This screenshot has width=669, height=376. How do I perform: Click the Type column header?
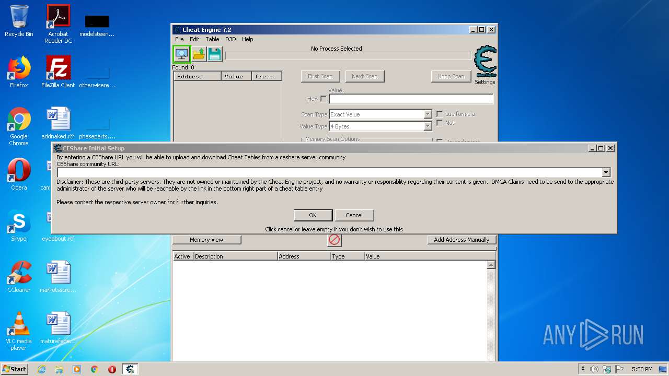point(348,256)
